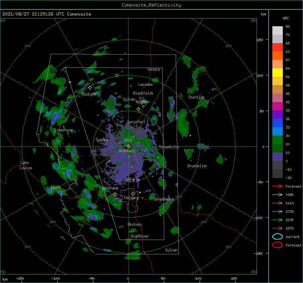Click the ThreeHills label
Screen dimensions: 303x283
(x=169, y=147)
